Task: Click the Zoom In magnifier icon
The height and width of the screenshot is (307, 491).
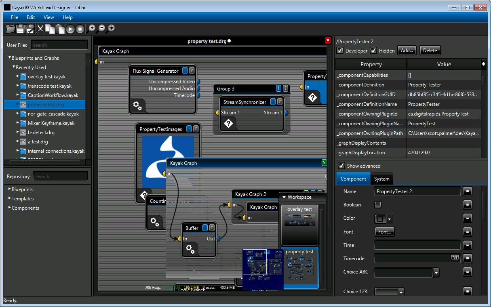Action: tap(92, 28)
